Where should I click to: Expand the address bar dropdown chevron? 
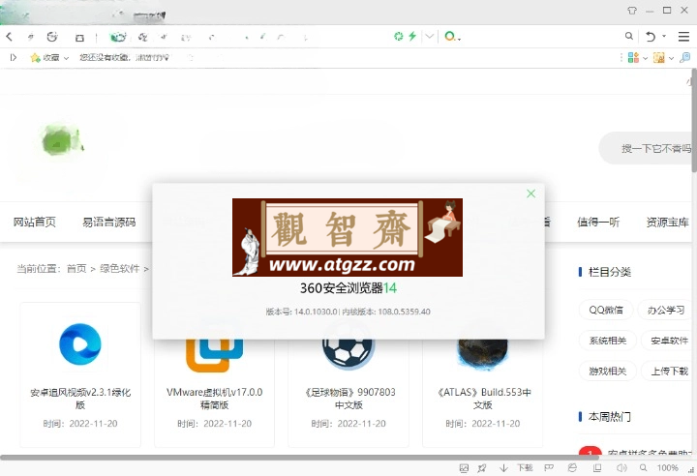point(430,36)
